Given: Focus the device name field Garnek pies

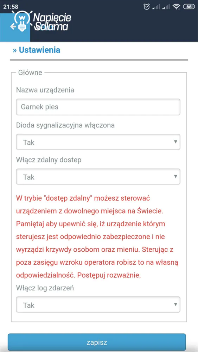Looking at the screenshot, I should click(x=98, y=107).
